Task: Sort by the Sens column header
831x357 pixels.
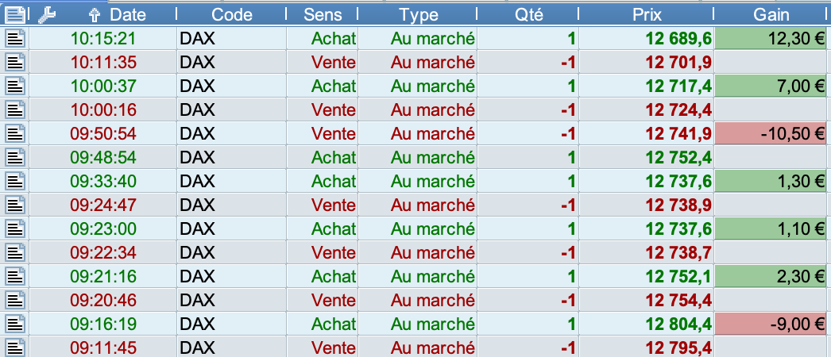Action: point(324,14)
